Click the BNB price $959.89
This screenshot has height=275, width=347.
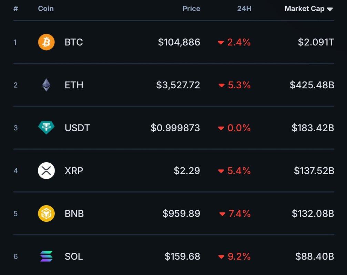[x=181, y=213]
